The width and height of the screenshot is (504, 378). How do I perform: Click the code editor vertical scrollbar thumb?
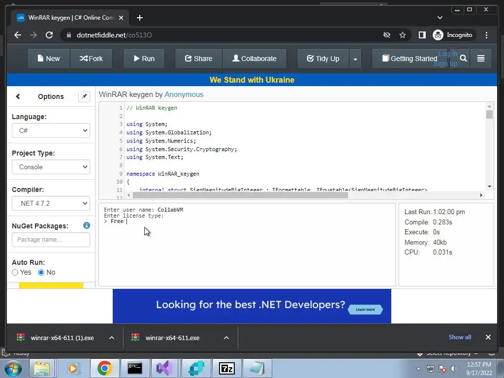click(489, 114)
